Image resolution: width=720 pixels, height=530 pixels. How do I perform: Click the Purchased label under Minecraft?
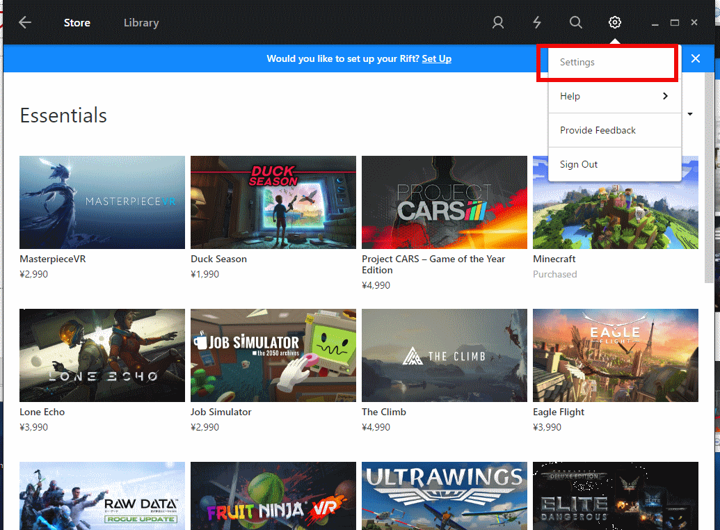pos(554,274)
